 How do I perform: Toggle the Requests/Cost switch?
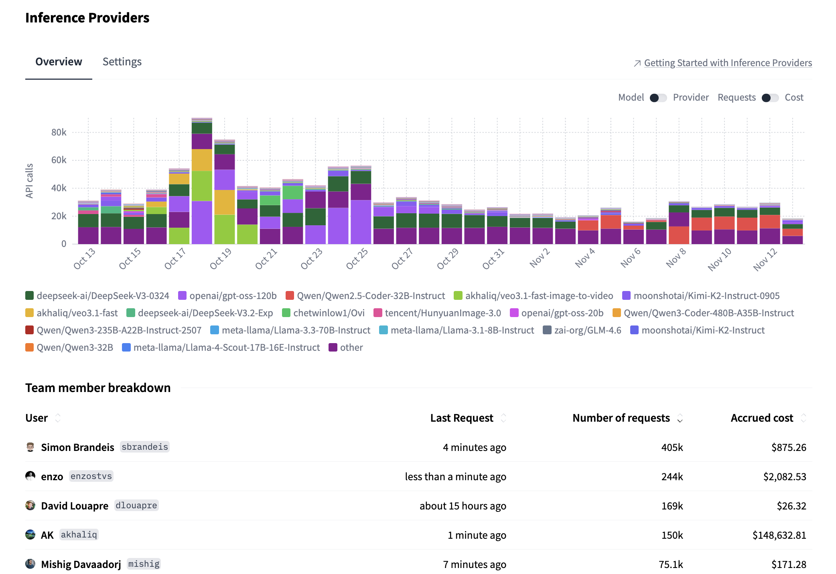(x=770, y=98)
